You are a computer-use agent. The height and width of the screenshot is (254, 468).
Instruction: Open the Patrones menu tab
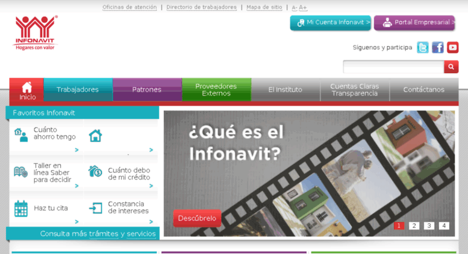(x=147, y=89)
